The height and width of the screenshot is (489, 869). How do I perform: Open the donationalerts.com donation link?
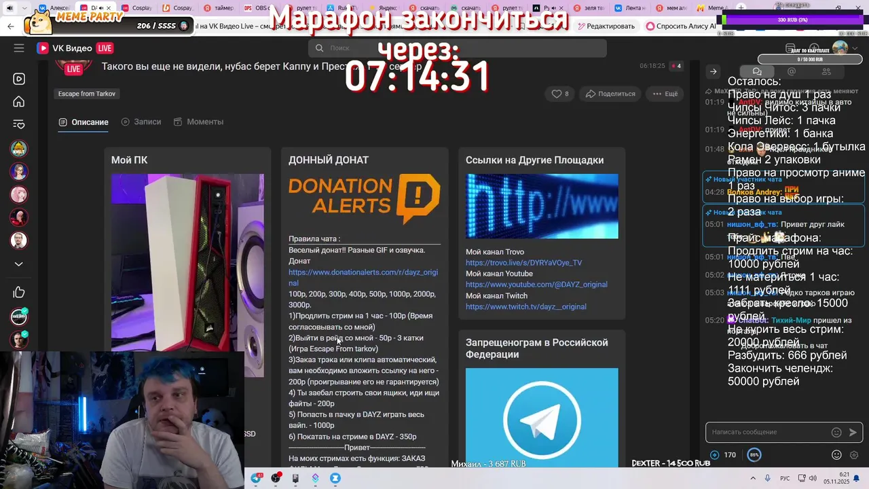363,277
